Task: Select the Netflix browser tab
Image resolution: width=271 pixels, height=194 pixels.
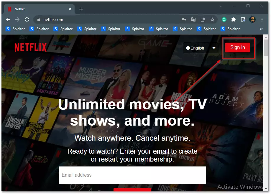Action: tap(39, 9)
